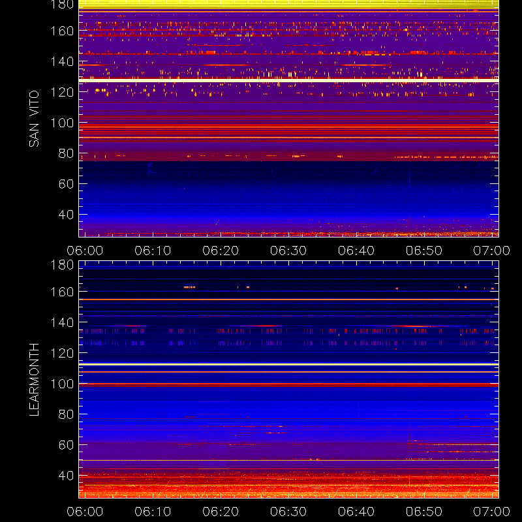Click the 06:10 time label under Learmonth plot
Image resolution: width=522 pixels, height=522 pixels.
(x=153, y=512)
